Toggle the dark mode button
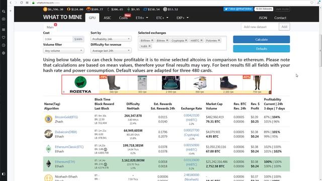Viewport: 322px width, 181px height. point(282,9)
